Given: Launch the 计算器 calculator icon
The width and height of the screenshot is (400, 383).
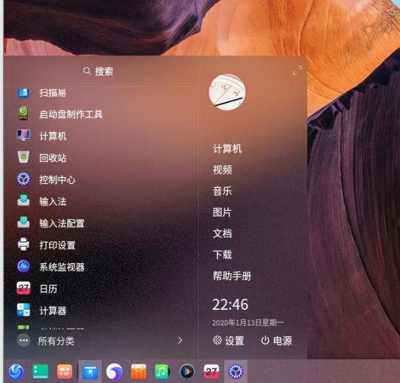Looking at the screenshot, I should pos(24,310).
